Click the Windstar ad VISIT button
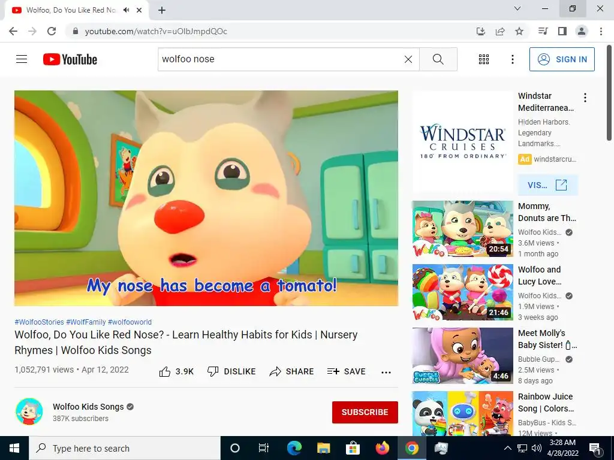Screen dimensions: 614x460 coord(547,185)
